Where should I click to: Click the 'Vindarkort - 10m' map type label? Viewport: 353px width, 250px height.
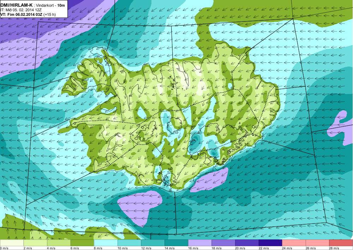pos(50,5)
